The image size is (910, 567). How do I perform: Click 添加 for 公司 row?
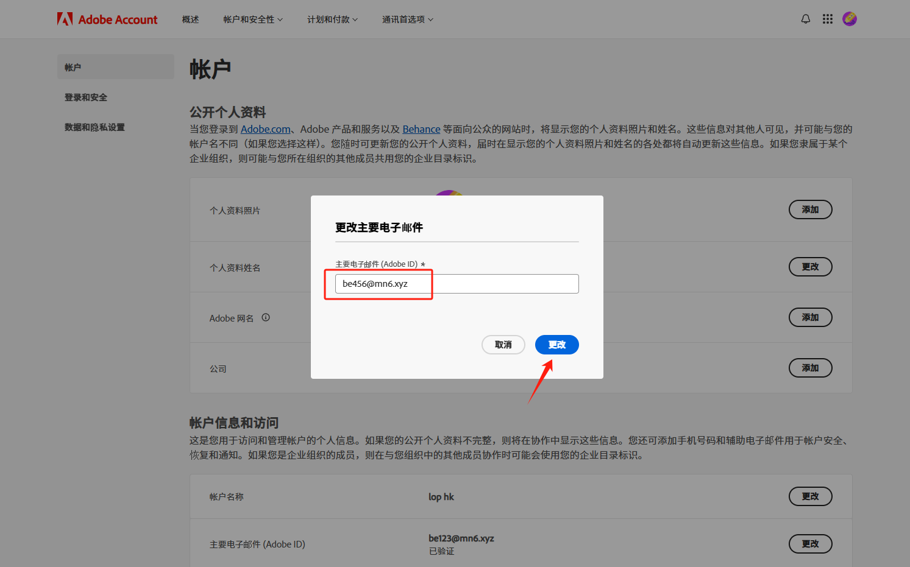coord(811,368)
